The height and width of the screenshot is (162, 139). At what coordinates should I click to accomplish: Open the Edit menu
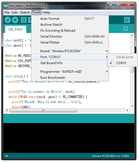(15, 12)
